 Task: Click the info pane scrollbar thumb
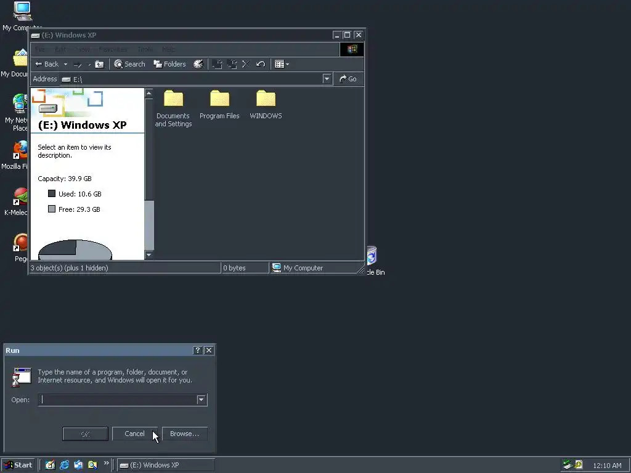click(149, 224)
